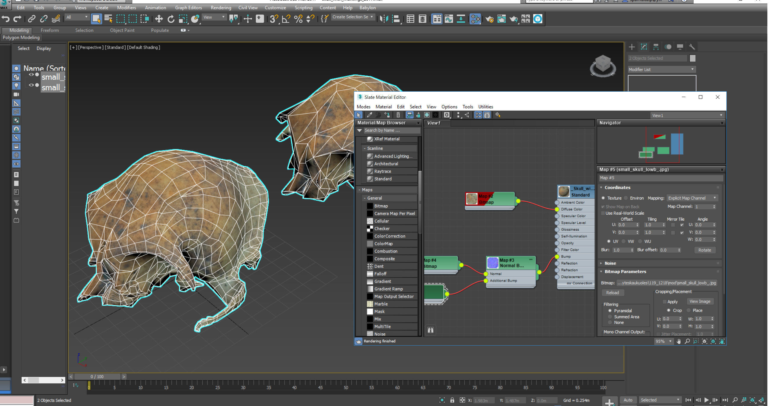Select the Select and Link chain icon
The height and width of the screenshot is (406, 771).
coord(31,19)
